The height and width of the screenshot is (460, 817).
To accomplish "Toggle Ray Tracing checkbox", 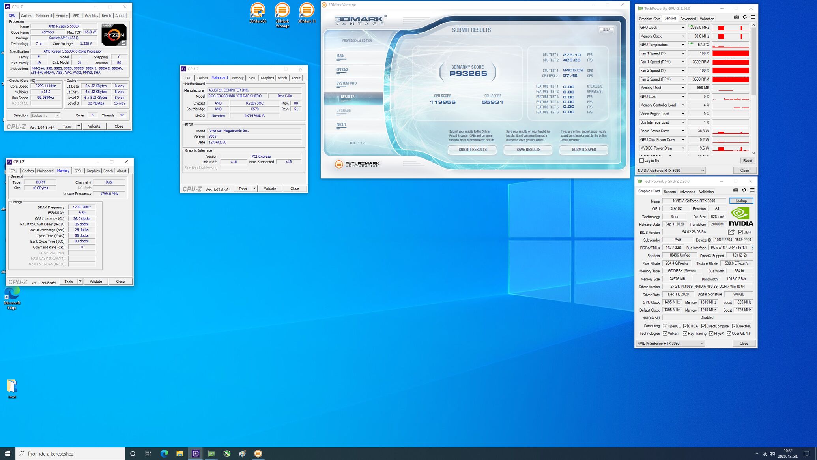I will 685,334.
